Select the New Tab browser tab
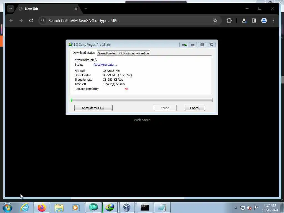Screen dimensions: 284x213 click(x=48, y=9)
